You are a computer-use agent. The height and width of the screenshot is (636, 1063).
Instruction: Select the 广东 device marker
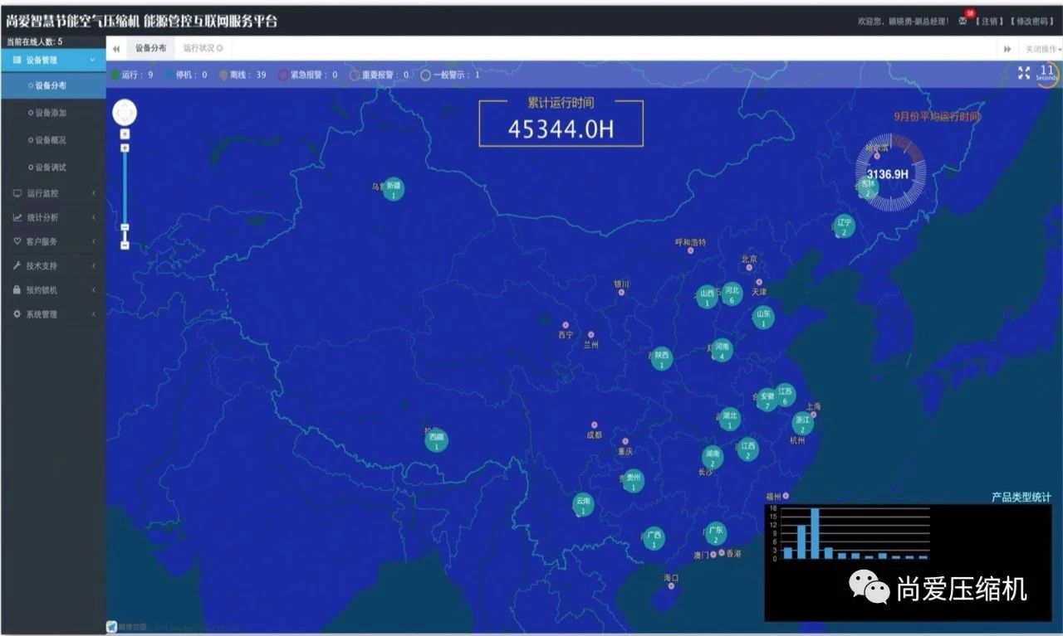(716, 533)
